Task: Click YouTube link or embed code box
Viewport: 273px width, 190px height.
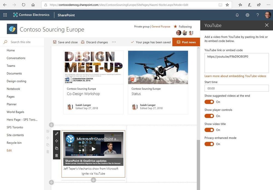Action: [x=236, y=63]
